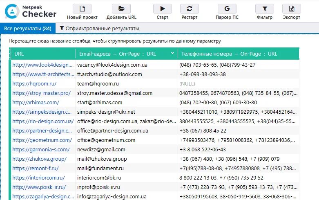This screenshot has width=319, height=200.
Task: Select phone cell starting +380445211010
Action: (x=239, y=112)
